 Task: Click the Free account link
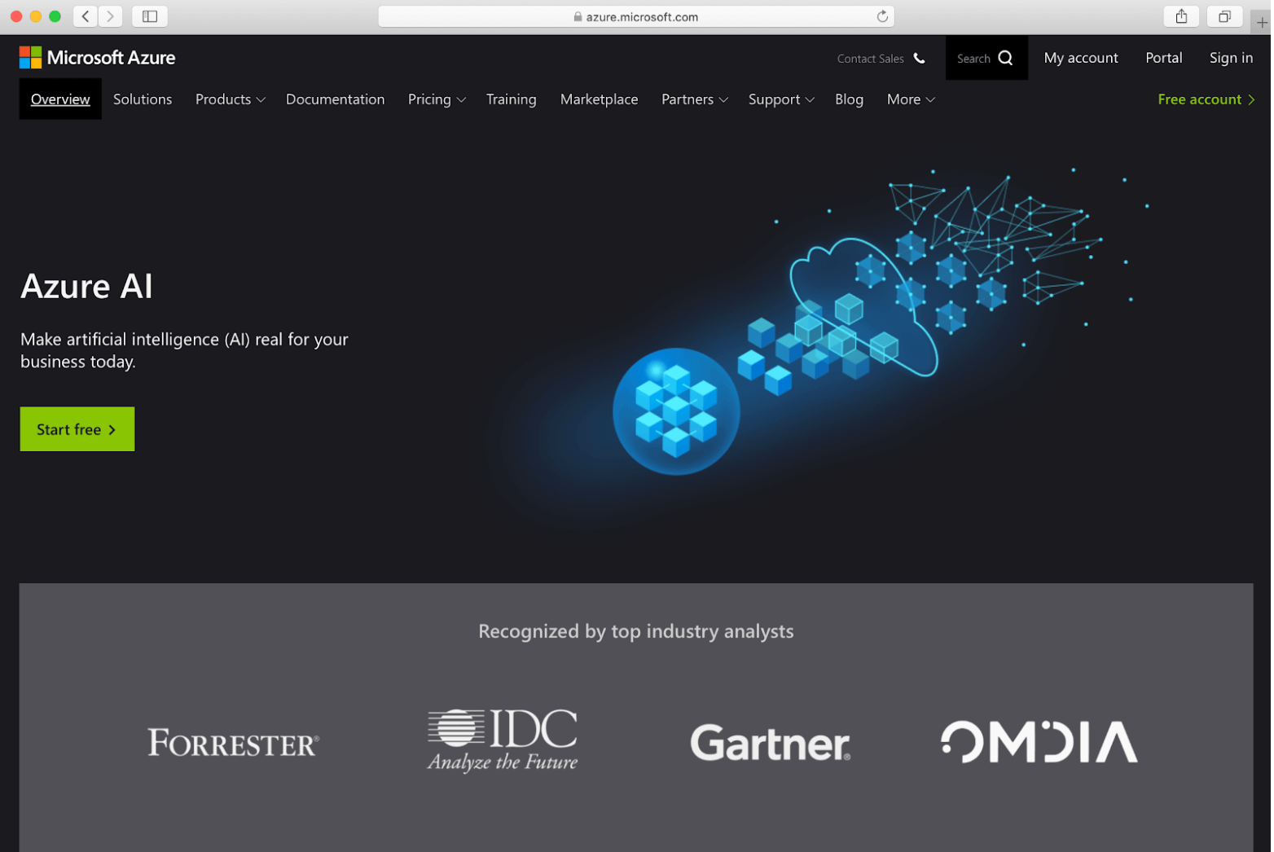[x=1207, y=99]
